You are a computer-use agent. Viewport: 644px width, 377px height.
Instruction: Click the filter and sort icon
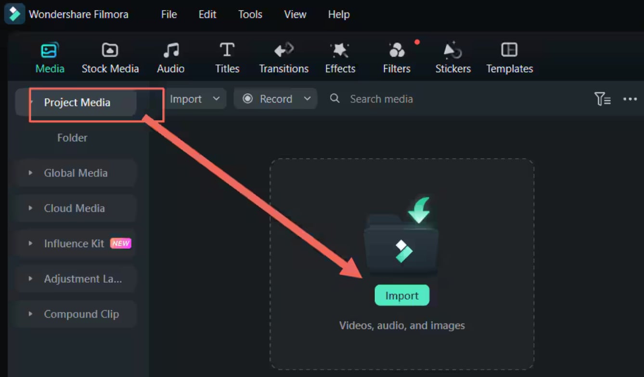[x=602, y=99]
